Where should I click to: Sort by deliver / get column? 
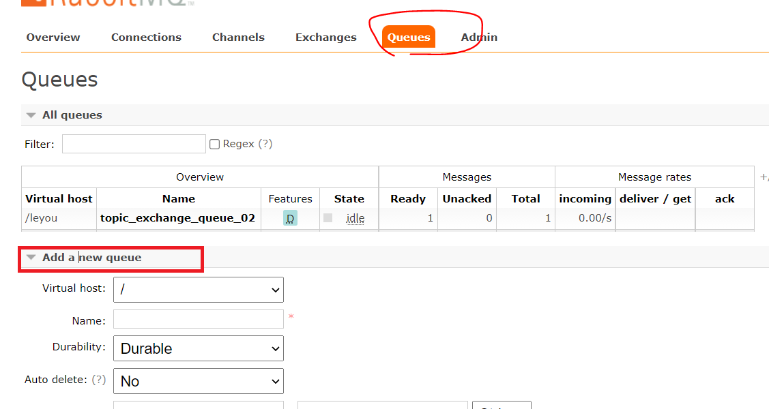coord(655,199)
